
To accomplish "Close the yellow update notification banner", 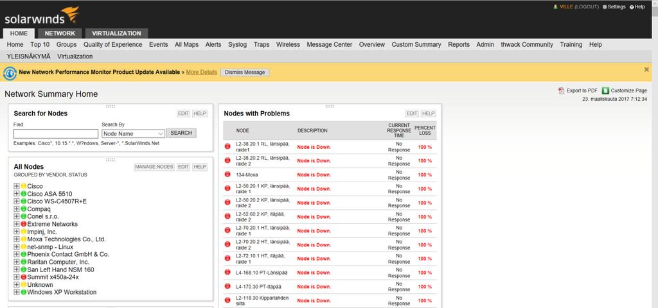I will point(646,69).
